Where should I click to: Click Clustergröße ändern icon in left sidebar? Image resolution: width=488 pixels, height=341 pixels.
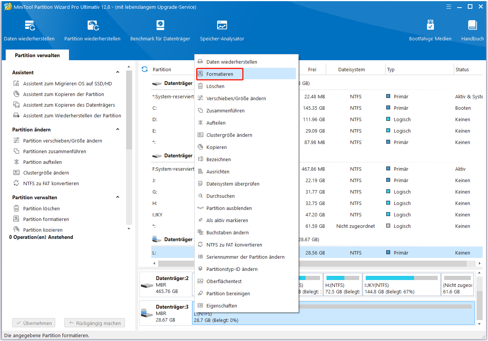[x=16, y=173]
